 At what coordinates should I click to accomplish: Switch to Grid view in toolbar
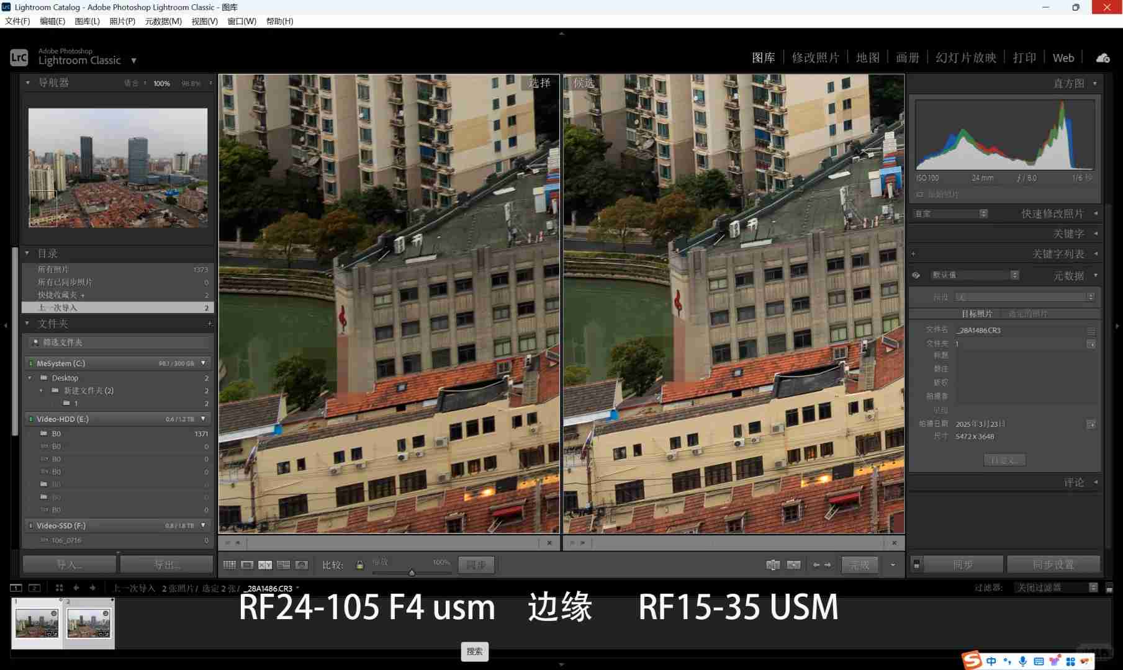point(229,565)
